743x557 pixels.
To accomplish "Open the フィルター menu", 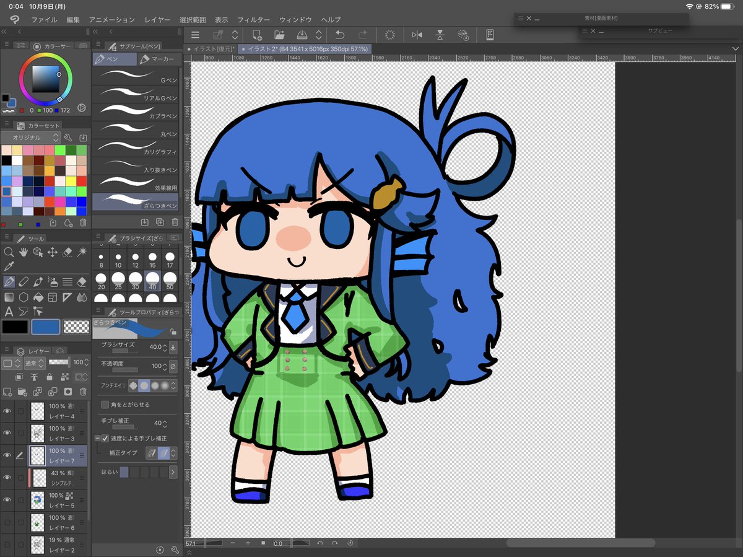I will coord(253,20).
